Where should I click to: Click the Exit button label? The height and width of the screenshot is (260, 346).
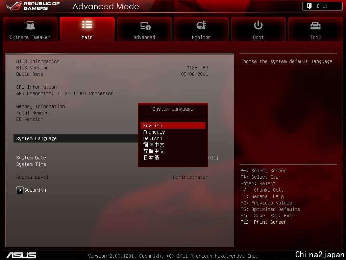click(322, 6)
